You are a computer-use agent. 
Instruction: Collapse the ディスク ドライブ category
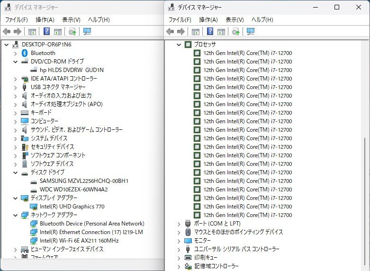pos(15,172)
